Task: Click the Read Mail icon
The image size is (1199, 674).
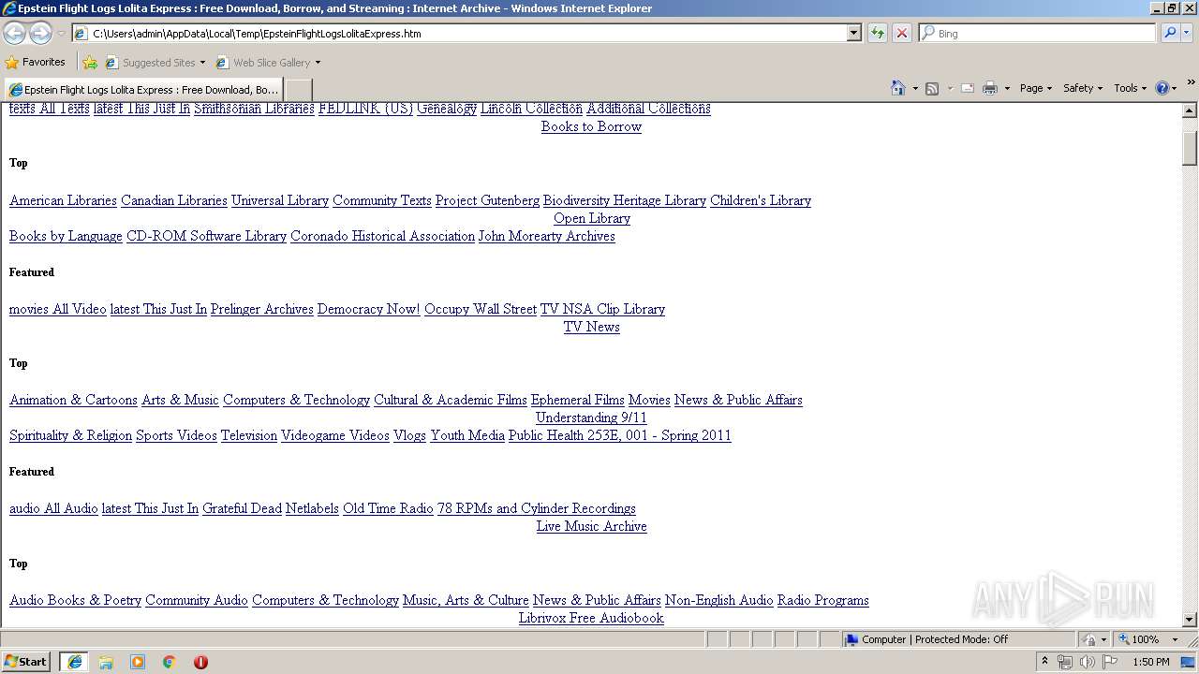Action: click(x=968, y=88)
